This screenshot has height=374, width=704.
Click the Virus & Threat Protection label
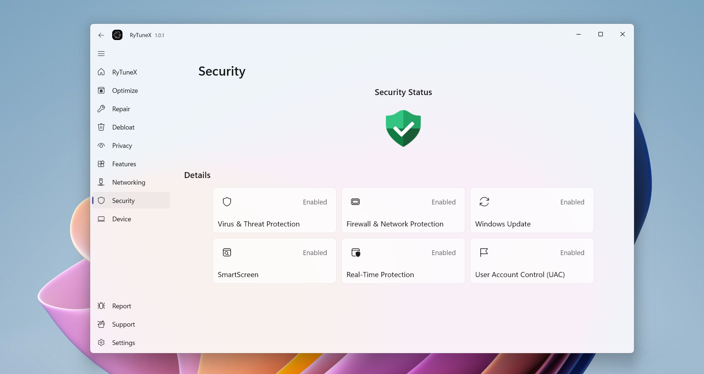click(258, 224)
